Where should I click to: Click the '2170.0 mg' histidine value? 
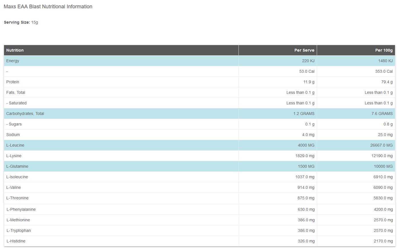tap(383, 241)
